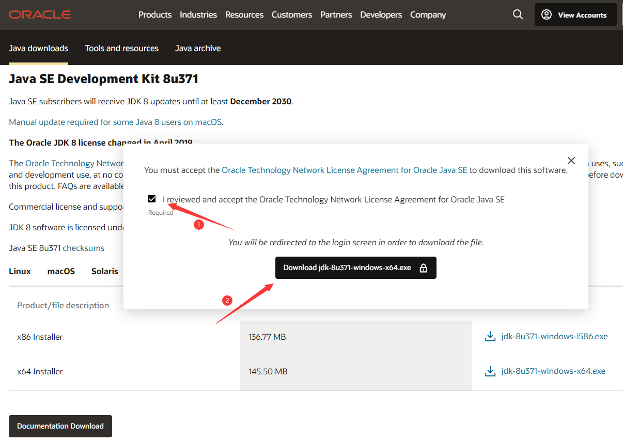This screenshot has width=623, height=442.
Task: Click the View Accounts user icon
Action: tap(547, 14)
